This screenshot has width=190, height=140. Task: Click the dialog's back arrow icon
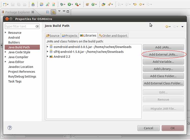click(167, 27)
